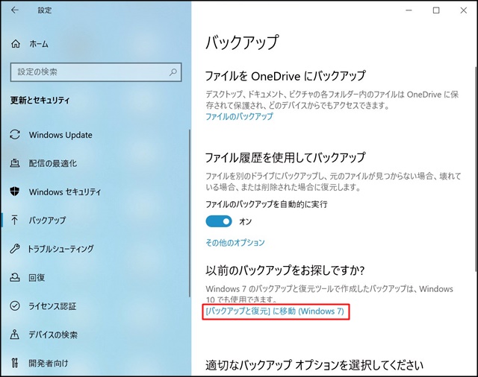Screen dimensions: 478x377
Task: Click the 設定 window title text
Action: [45, 10]
